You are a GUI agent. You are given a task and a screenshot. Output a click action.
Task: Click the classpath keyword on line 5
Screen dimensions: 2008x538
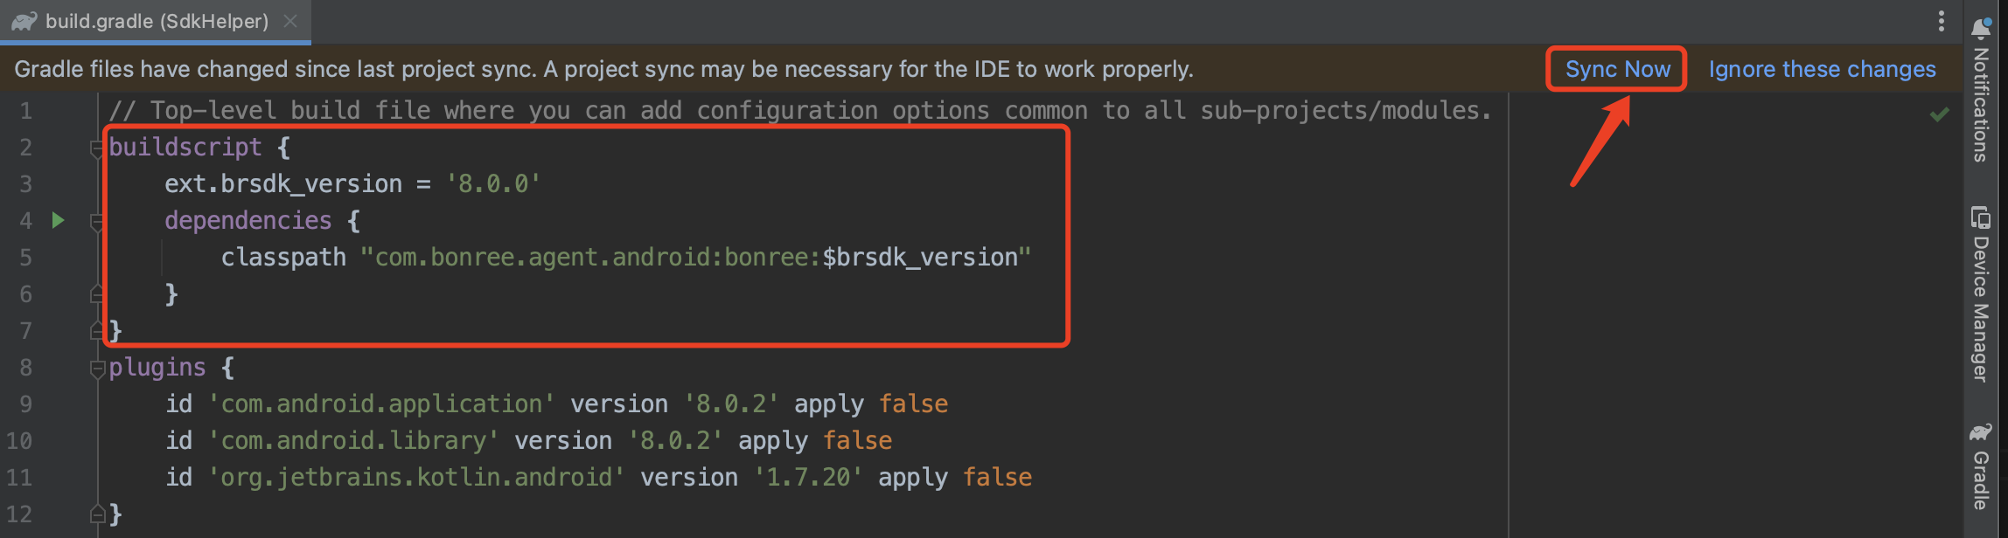pos(283,258)
